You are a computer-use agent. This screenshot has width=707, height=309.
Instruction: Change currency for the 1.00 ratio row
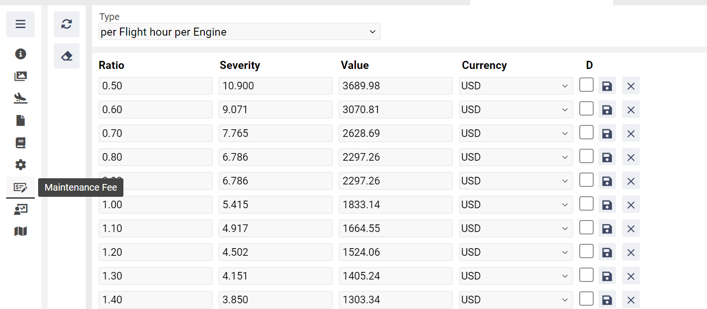coord(515,205)
